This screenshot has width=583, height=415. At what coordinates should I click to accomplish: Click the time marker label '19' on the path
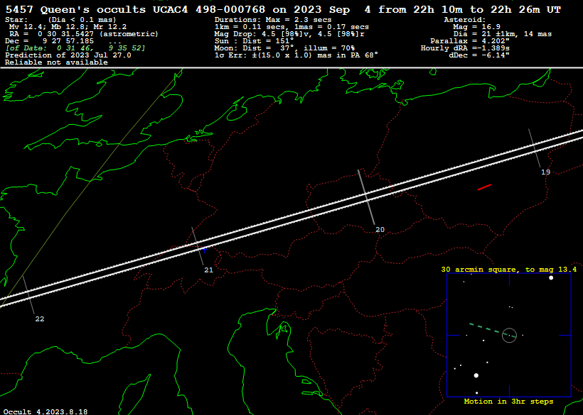pos(545,172)
